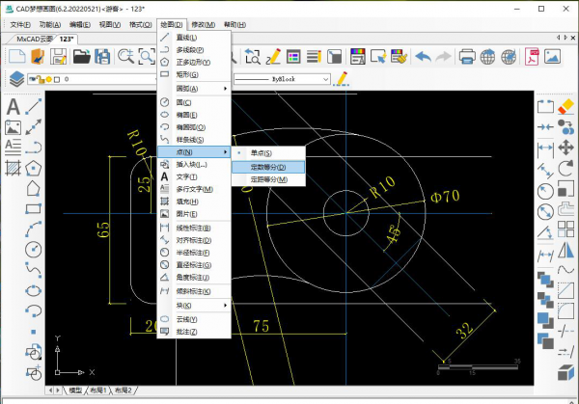Select the Polygon tool in left toolbar

coord(33,168)
